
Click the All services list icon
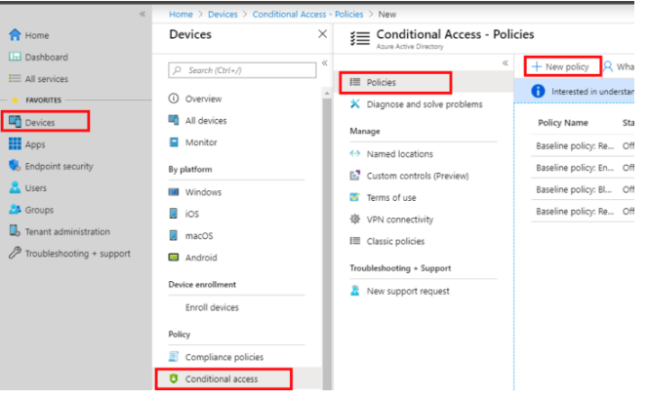(x=15, y=78)
